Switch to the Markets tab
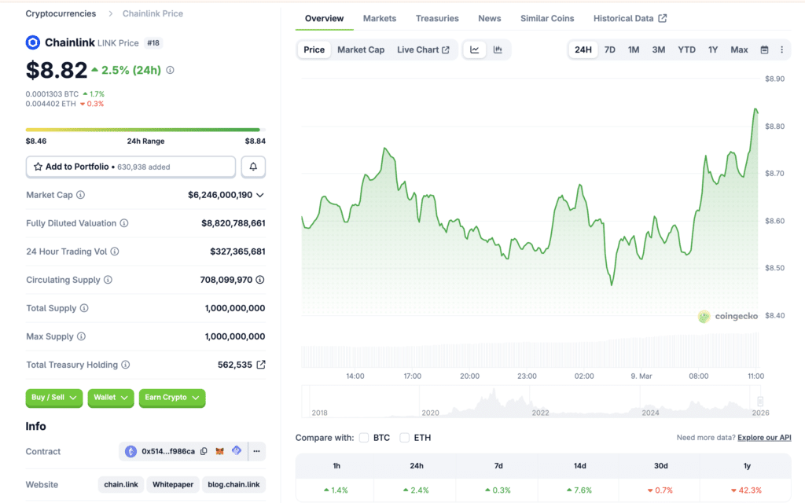Image resolution: width=805 pixels, height=503 pixels. (x=380, y=18)
